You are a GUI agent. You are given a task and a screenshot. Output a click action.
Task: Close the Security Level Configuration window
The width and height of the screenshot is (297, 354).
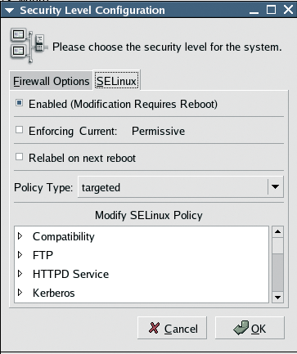288,10
